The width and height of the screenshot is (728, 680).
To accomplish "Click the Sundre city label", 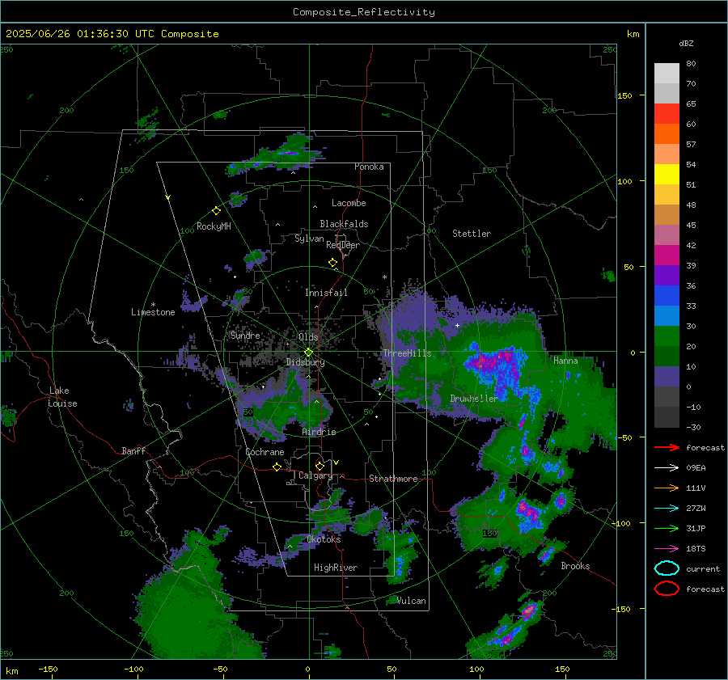I will pyautogui.click(x=245, y=335).
